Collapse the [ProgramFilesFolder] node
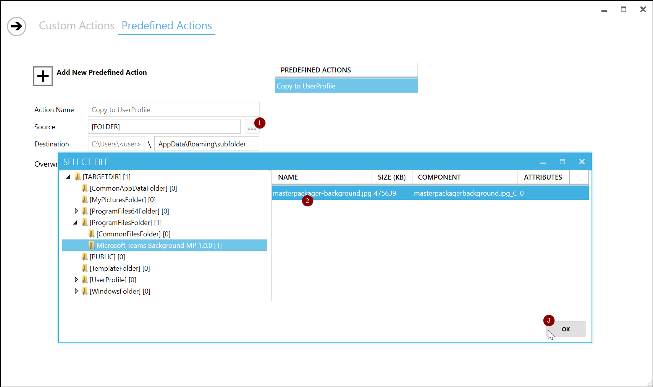The width and height of the screenshot is (653, 387). tap(75, 223)
